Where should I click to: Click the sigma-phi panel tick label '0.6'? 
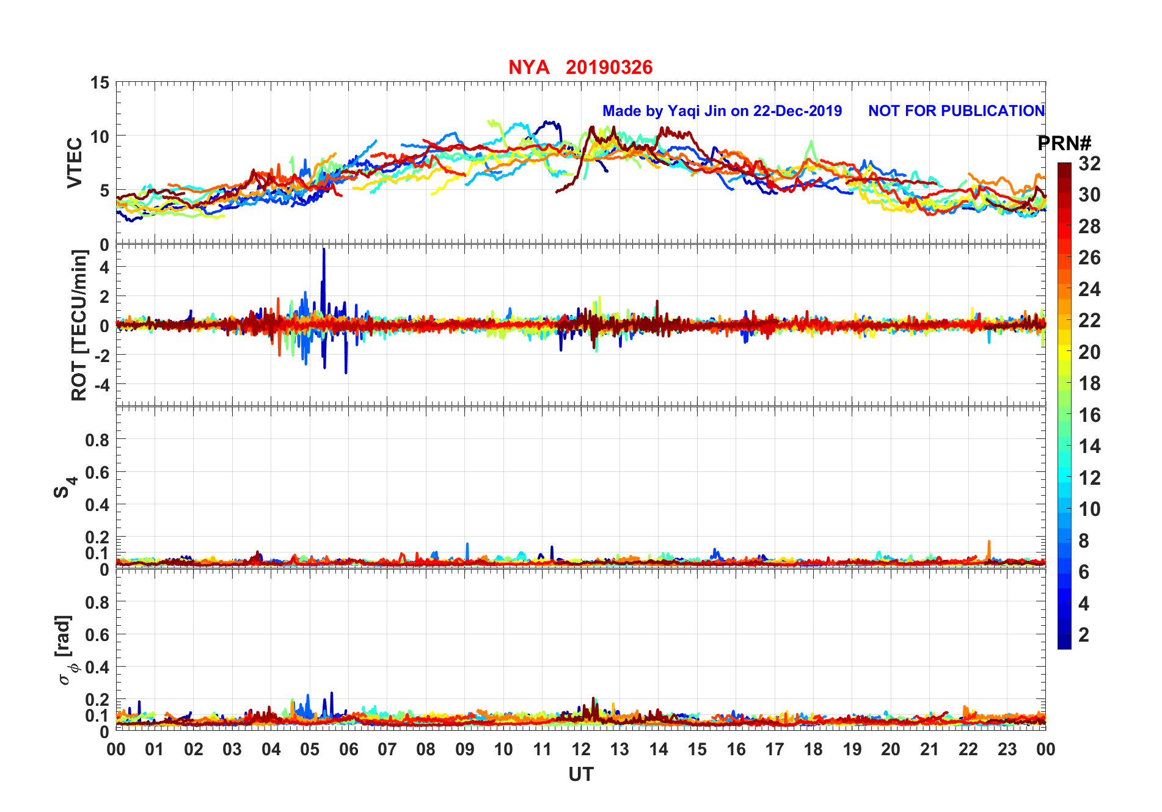97,634
